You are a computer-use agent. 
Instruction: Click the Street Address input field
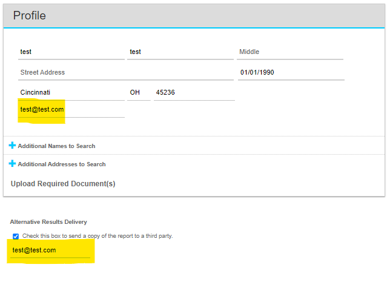[126, 73]
